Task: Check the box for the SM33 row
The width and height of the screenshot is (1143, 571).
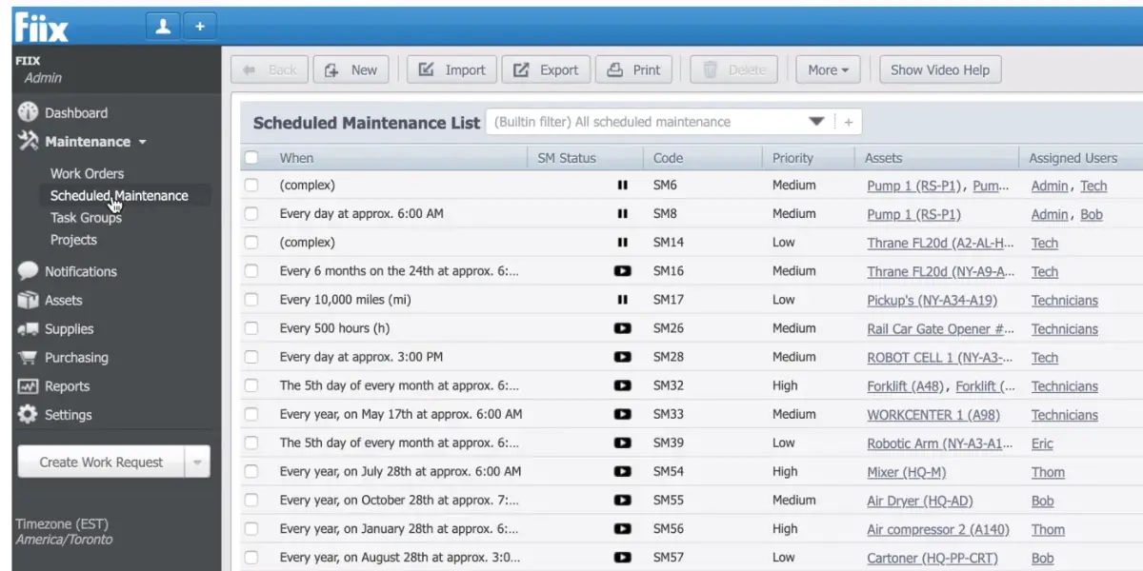Action: click(251, 414)
